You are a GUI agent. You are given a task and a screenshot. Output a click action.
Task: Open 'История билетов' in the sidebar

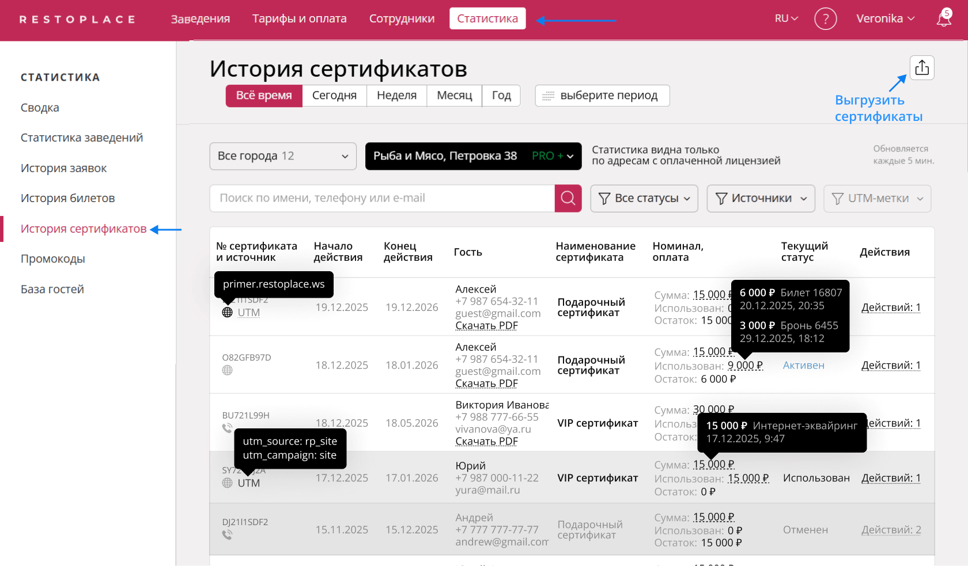(x=67, y=197)
